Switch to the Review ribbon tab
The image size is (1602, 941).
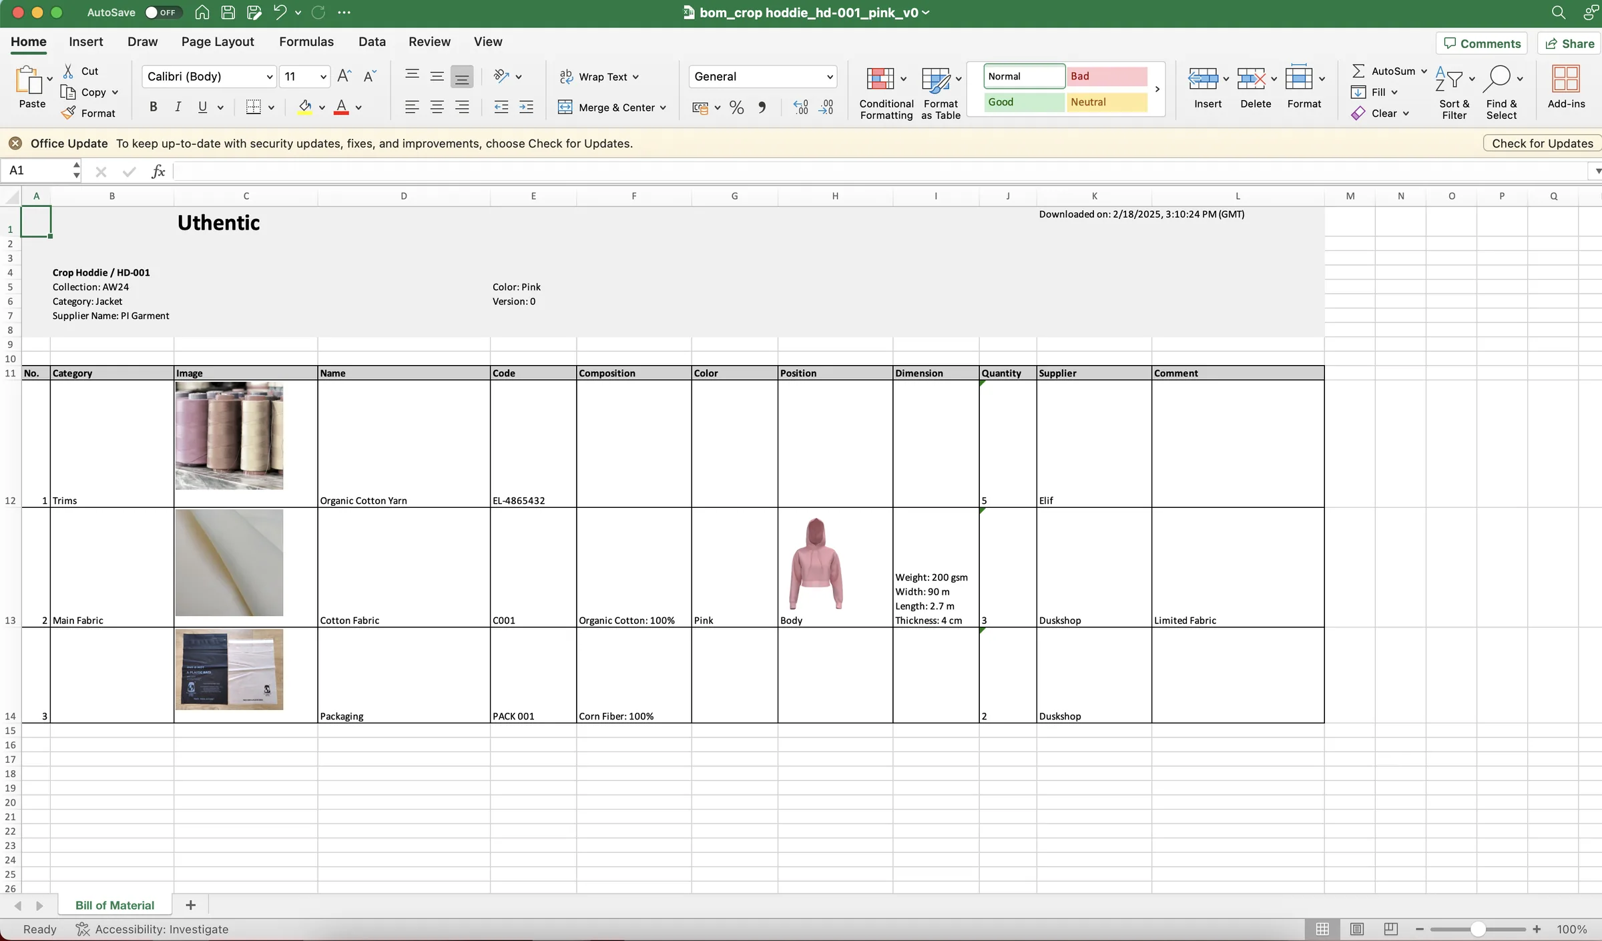click(429, 41)
